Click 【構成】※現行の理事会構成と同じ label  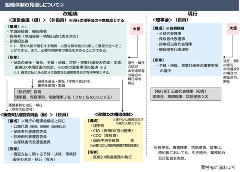point(36,121)
